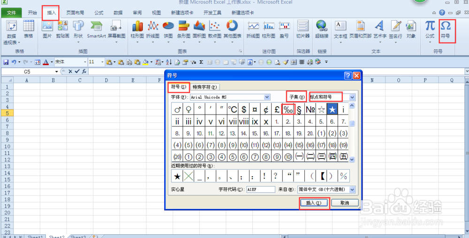Insert a SmartArt graphic
This screenshot has height=238, width=469.
pos(96,30)
